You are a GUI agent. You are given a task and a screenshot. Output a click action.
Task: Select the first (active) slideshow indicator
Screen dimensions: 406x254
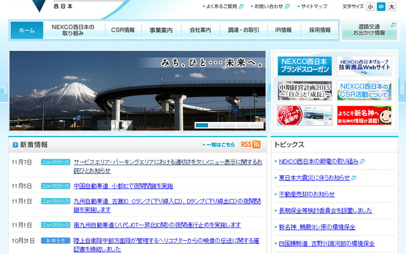click(202, 125)
